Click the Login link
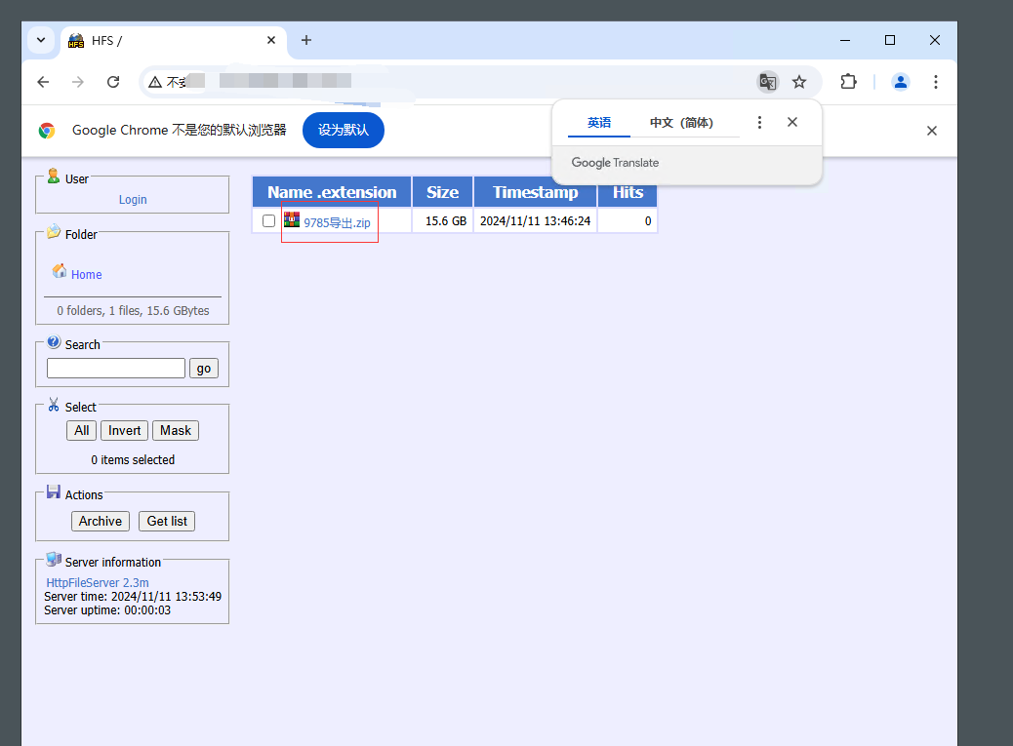This screenshot has height=746, width=1013. 133,200
